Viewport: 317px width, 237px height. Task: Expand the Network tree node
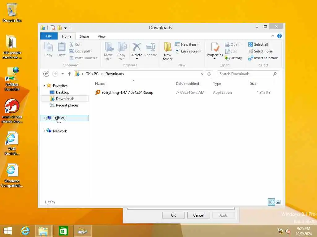pyautogui.click(x=44, y=131)
